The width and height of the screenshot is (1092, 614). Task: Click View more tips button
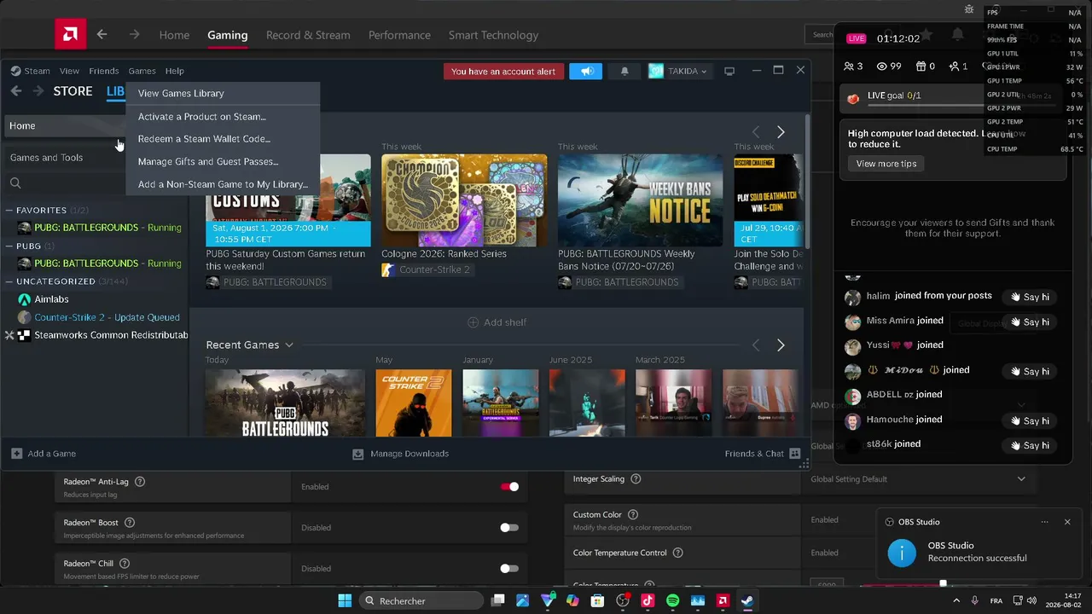tap(886, 164)
